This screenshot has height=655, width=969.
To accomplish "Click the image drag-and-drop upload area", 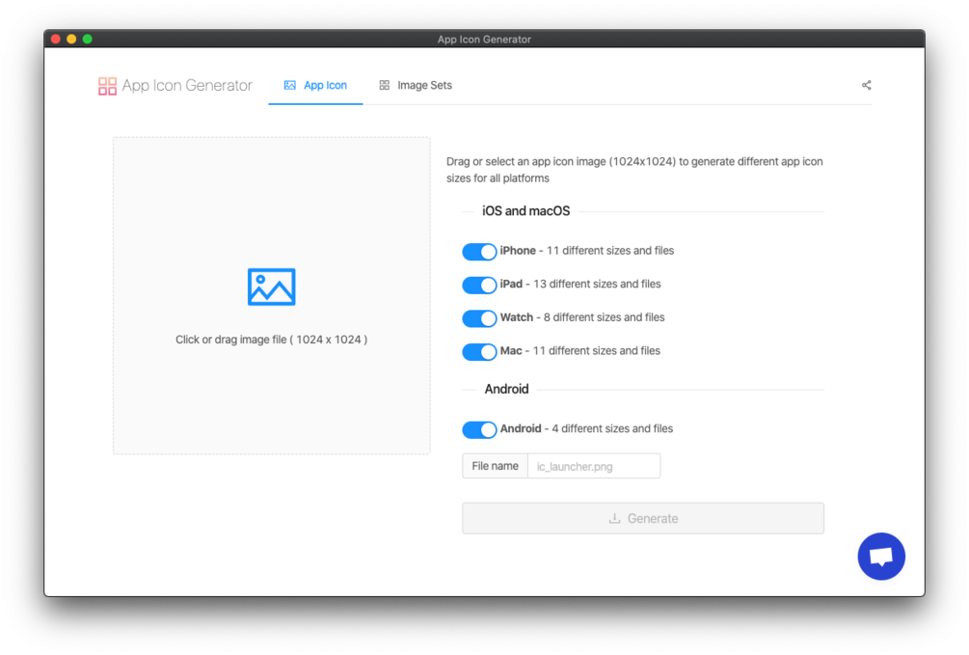I will [271, 295].
